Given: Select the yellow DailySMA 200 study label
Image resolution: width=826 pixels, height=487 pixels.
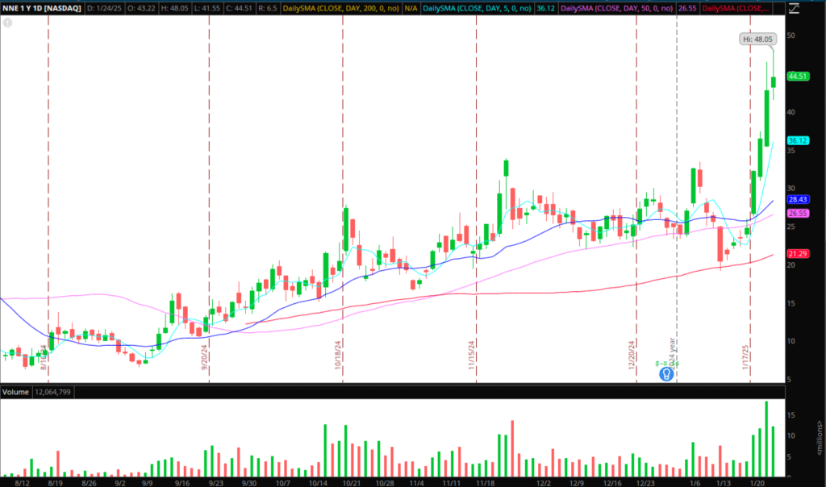Looking at the screenshot, I should point(341,8).
